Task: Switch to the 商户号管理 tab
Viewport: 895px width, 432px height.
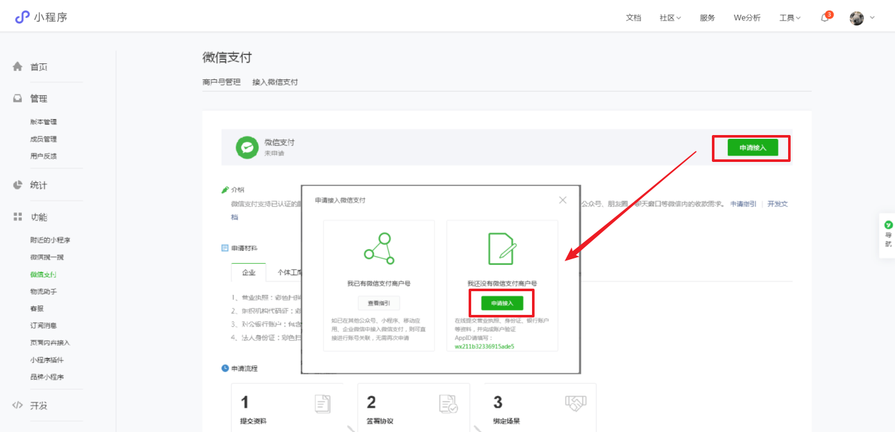Action: pyautogui.click(x=222, y=82)
